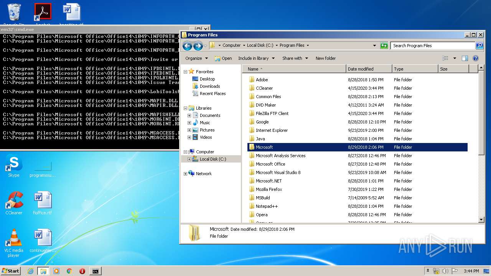The height and width of the screenshot is (276, 491).
Task: Click the volume icon in system tray
Action: (445, 271)
